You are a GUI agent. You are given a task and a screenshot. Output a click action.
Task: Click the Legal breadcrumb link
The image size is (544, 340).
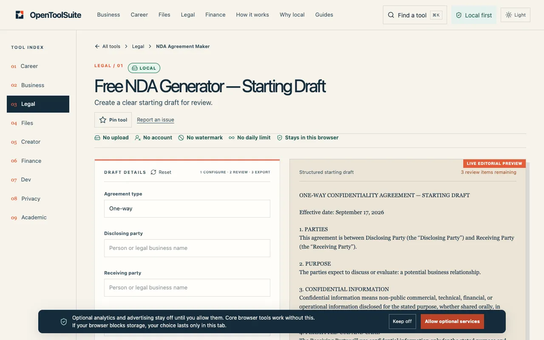[x=138, y=46]
